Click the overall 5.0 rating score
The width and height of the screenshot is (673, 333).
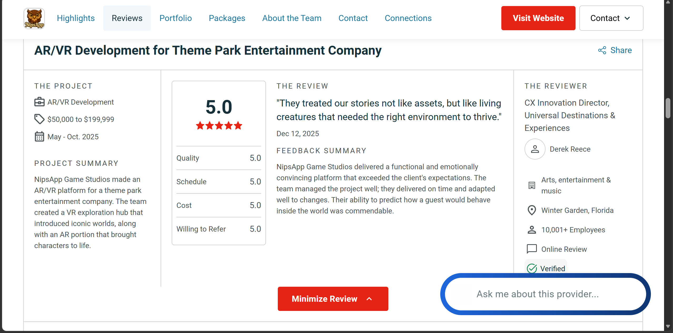219,107
